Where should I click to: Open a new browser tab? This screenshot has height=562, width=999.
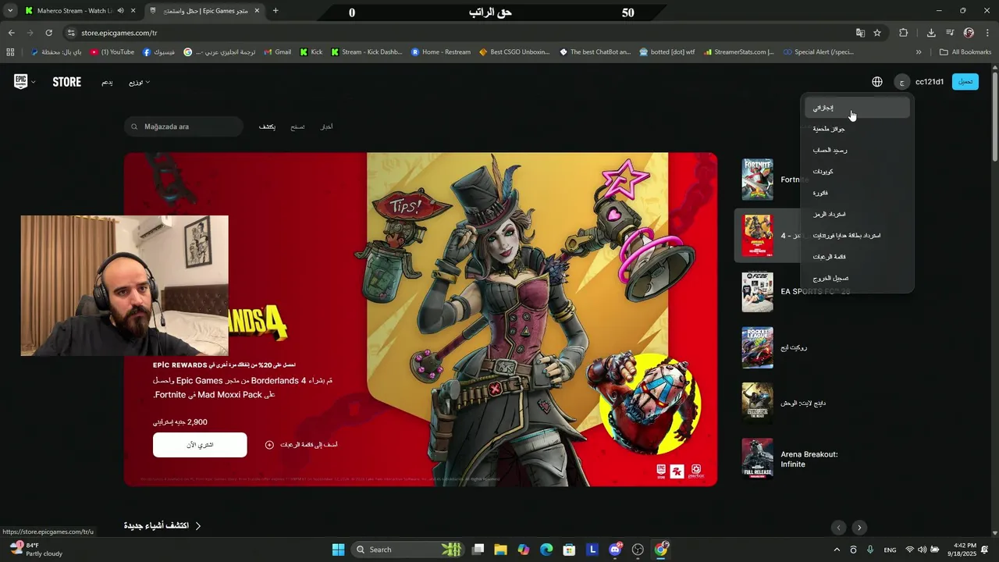[x=276, y=11]
